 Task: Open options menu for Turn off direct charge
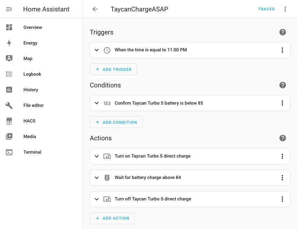[x=282, y=199]
